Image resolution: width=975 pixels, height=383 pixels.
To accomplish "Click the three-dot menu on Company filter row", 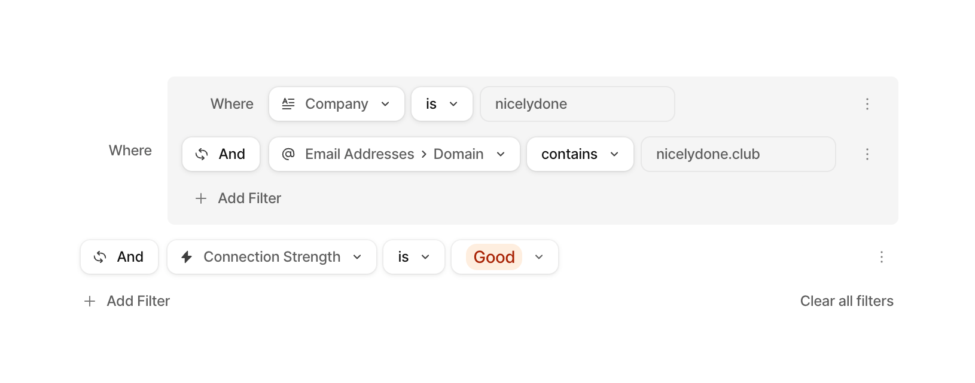I will point(867,104).
